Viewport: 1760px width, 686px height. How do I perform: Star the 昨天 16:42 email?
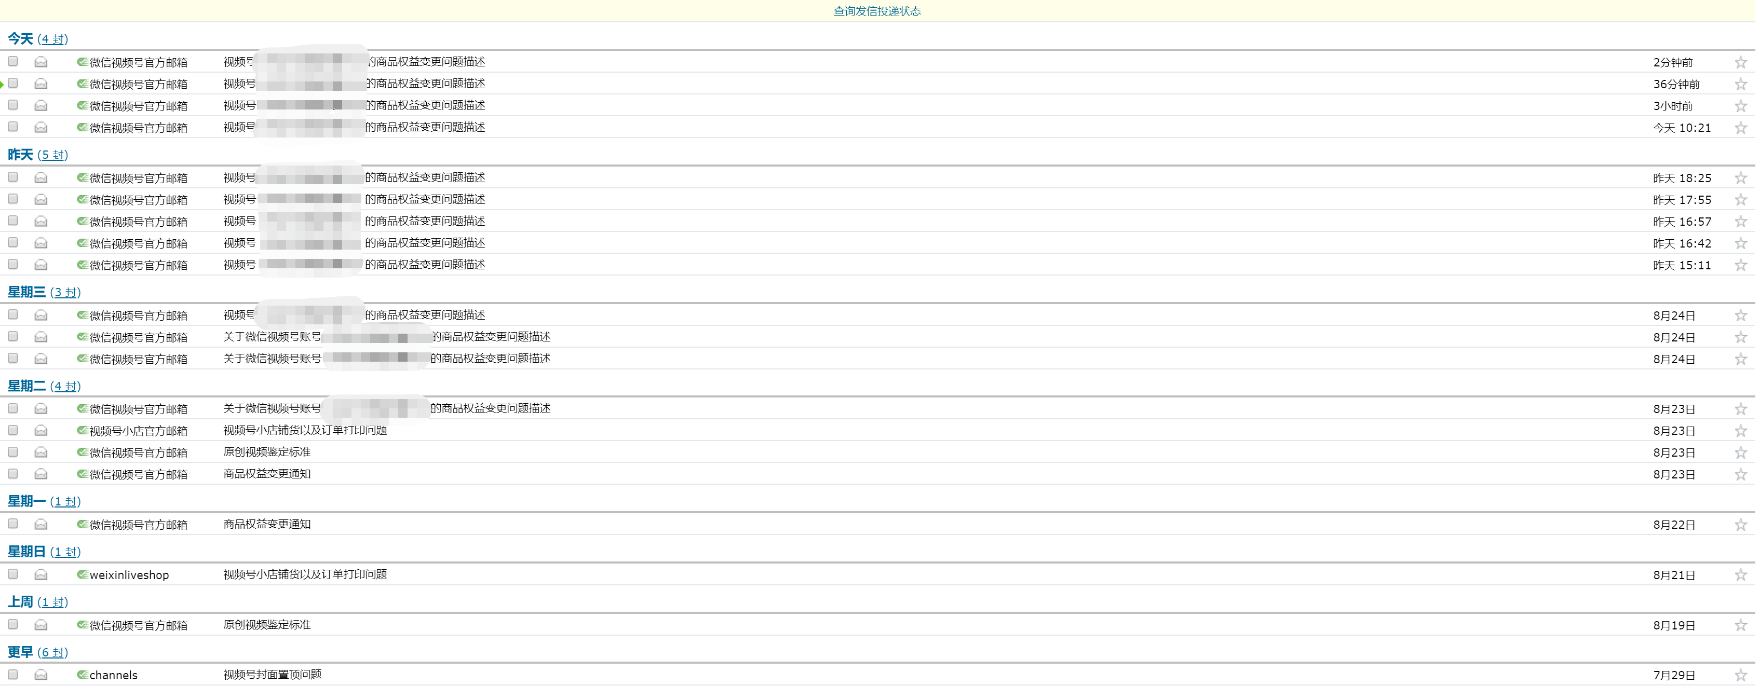1745,244
